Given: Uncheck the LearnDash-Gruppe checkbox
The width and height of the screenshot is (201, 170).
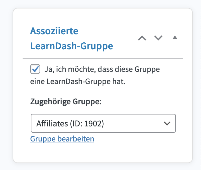Looking at the screenshot, I should pos(35,69).
